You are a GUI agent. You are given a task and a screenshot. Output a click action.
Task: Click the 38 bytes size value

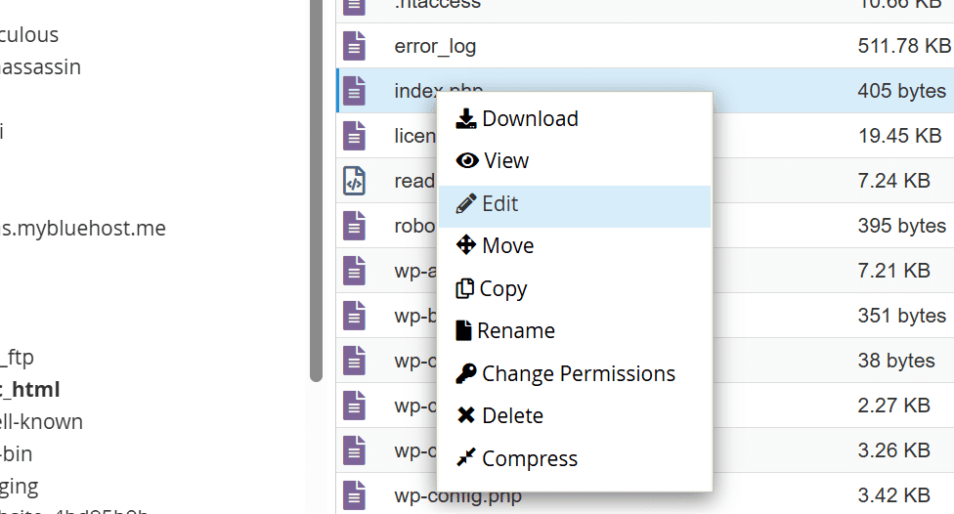coord(896,361)
